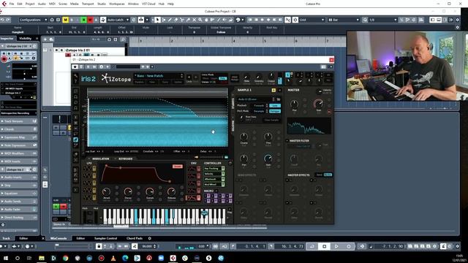Open Google Chrome from taskbar
This screenshot has width=468, height=263.
[x=65, y=258]
